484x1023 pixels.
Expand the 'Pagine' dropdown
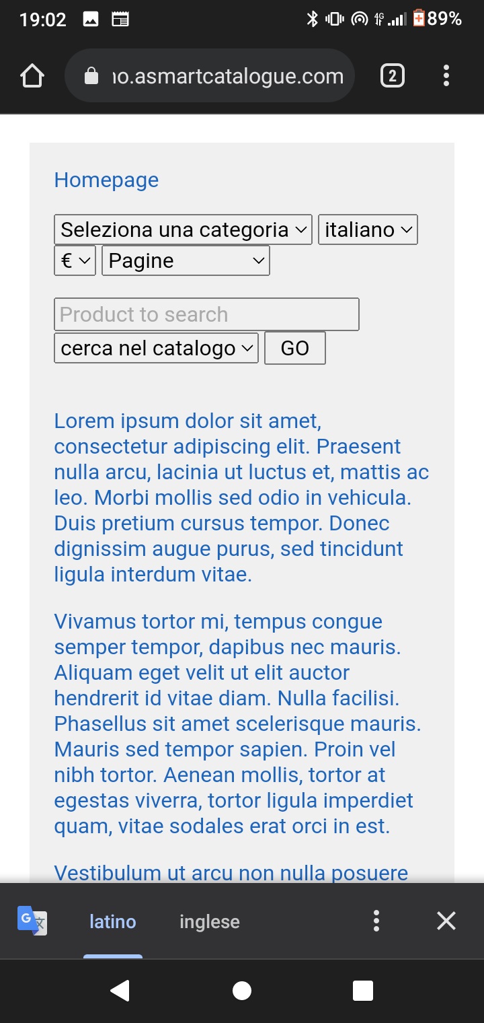[x=186, y=260]
